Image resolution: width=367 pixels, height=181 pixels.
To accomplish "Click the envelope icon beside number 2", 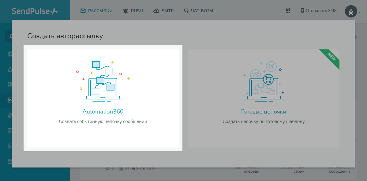I will (108, 168).
